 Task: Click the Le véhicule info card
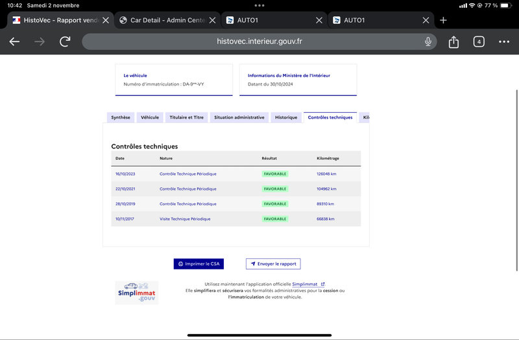pyautogui.click(x=174, y=80)
